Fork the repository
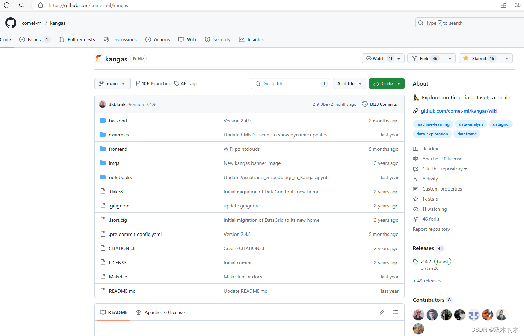Viewport: 524px width, 336px height. point(426,58)
